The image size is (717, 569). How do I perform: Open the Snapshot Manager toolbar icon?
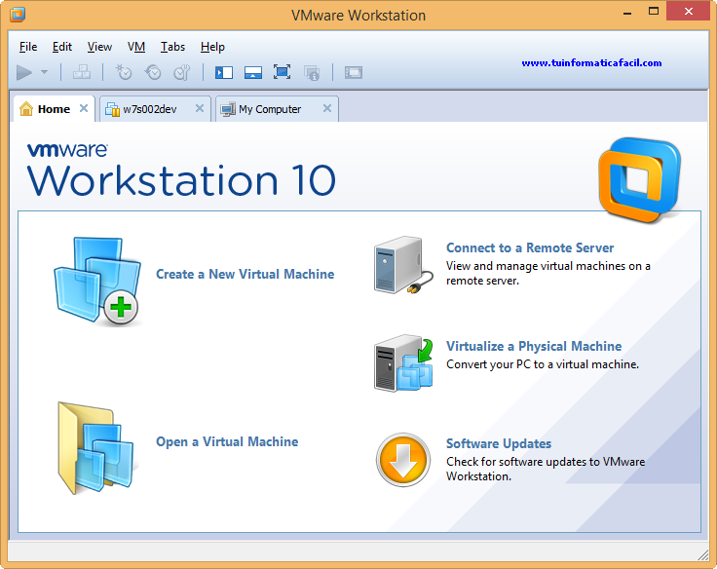click(181, 72)
